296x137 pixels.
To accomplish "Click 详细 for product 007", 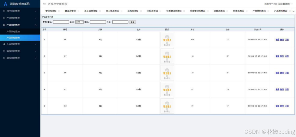I will [287, 73].
